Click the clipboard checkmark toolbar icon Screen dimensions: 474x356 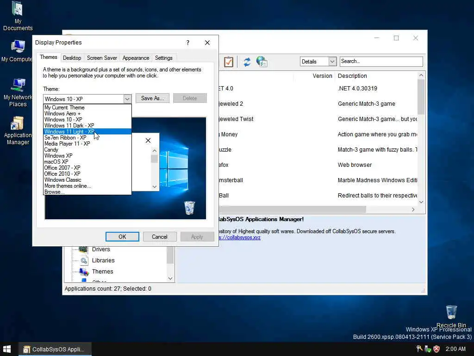(x=229, y=62)
